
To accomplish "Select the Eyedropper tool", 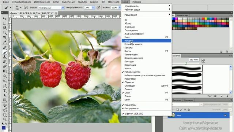I will [5, 42].
